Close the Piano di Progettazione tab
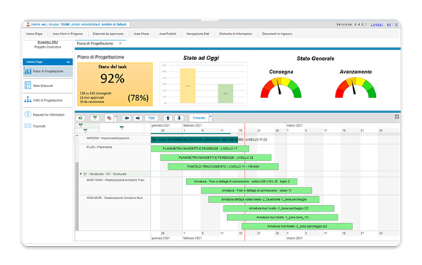Screen dimensions: 422x265 coord(120,43)
